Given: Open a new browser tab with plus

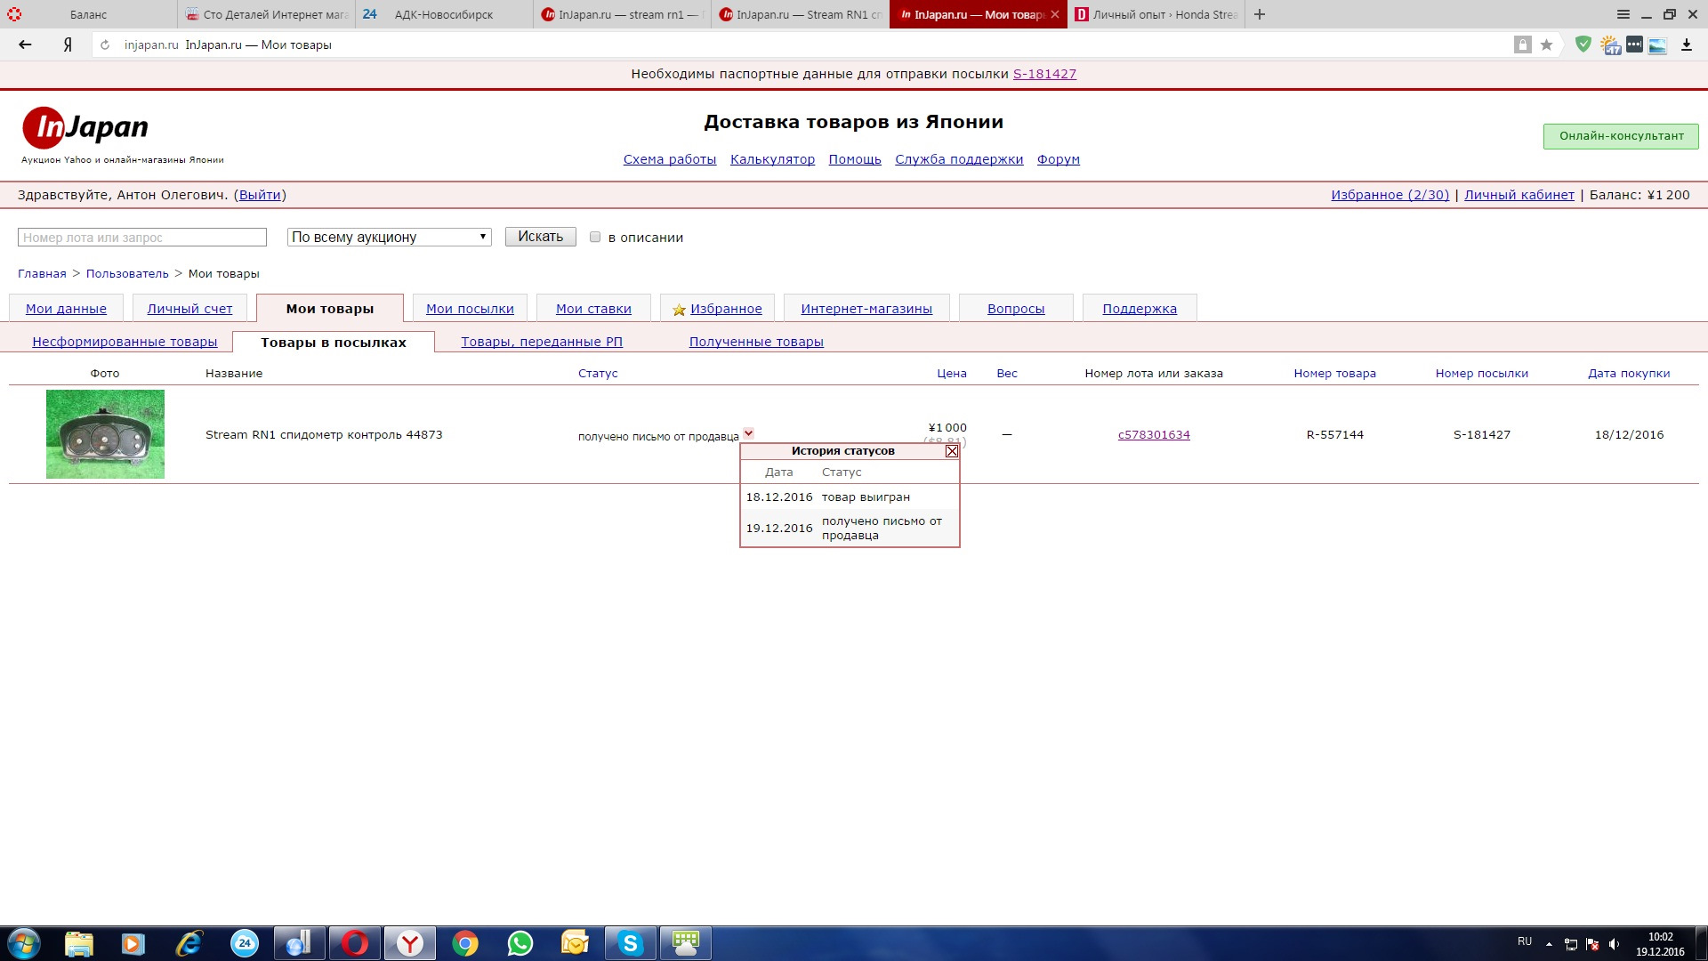Looking at the screenshot, I should [x=1260, y=14].
